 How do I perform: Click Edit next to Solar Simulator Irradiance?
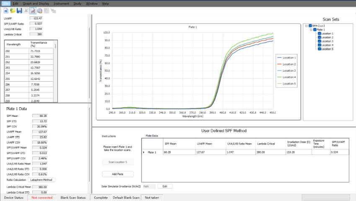coord(165,186)
